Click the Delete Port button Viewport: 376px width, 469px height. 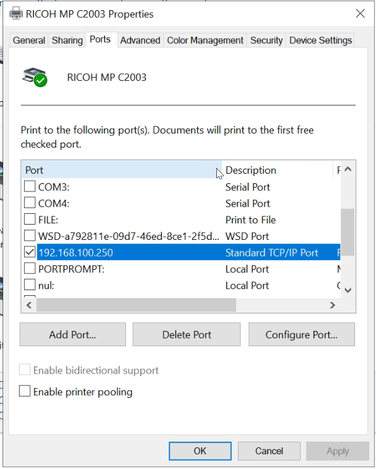[186, 334]
